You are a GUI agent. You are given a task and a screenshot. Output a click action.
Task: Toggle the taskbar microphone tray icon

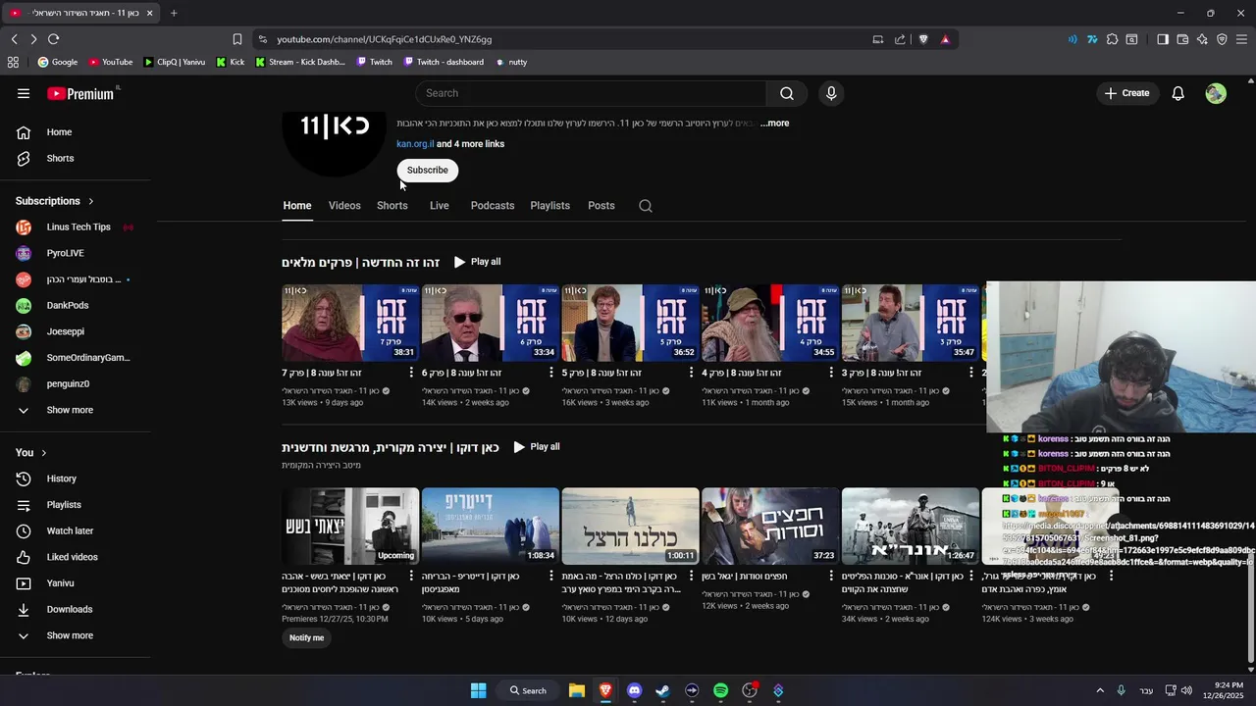1121,690
